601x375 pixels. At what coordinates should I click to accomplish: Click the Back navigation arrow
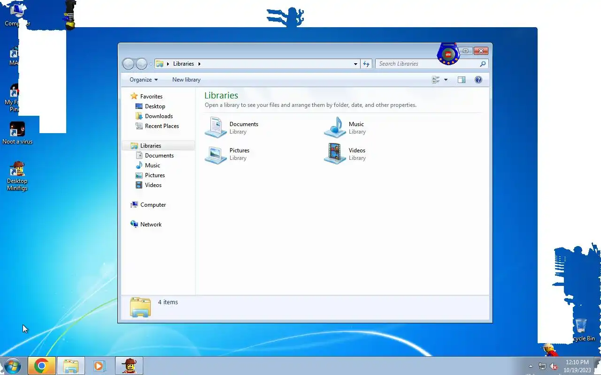128,64
